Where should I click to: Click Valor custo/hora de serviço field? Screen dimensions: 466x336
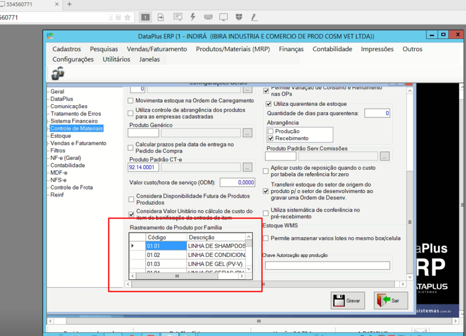pyautogui.click(x=237, y=183)
